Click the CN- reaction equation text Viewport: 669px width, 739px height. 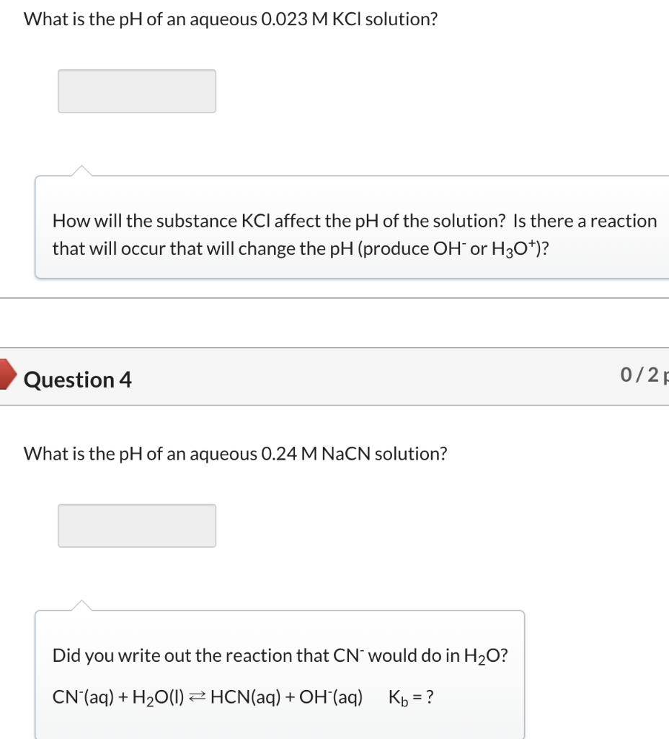(207, 696)
